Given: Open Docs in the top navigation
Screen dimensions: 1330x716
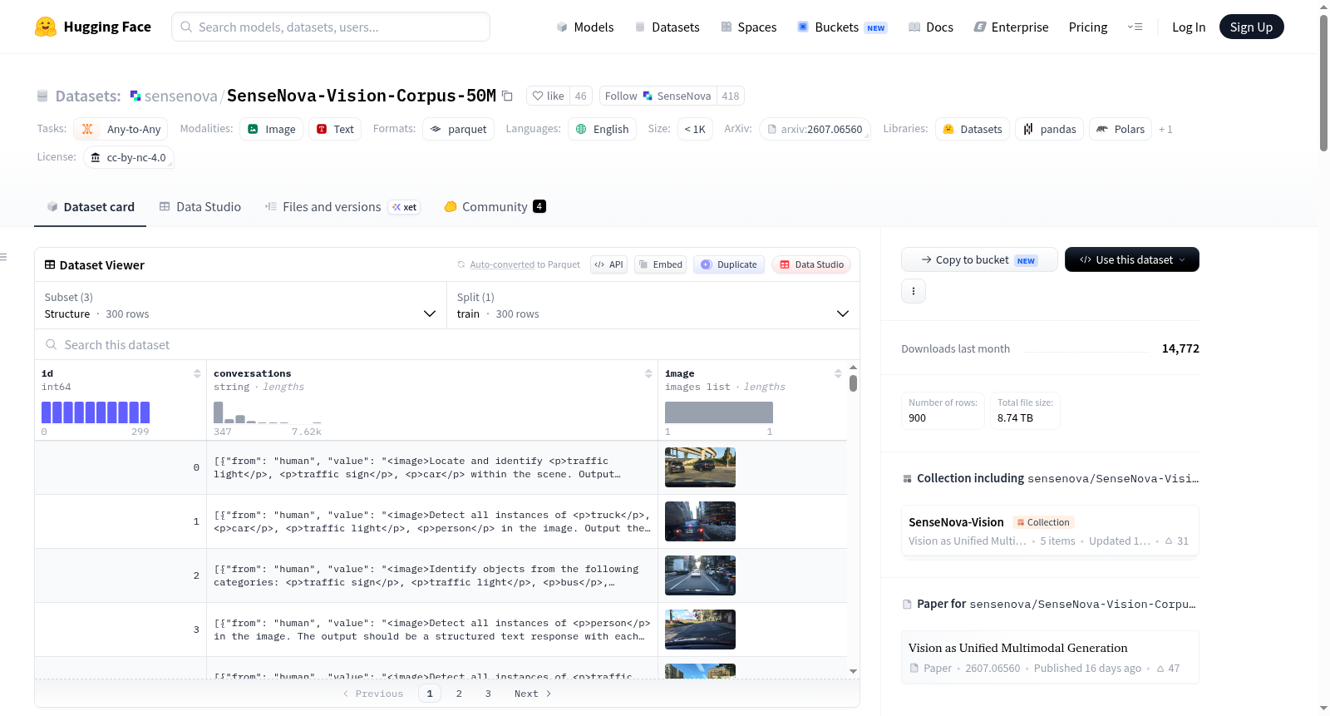Looking at the screenshot, I should click(931, 27).
